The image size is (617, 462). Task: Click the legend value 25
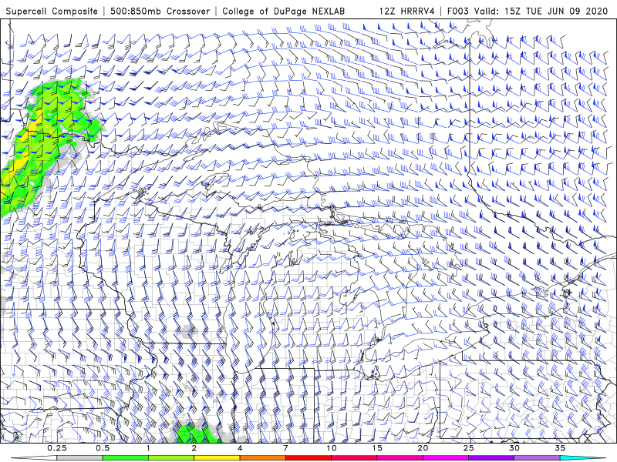(469, 448)
